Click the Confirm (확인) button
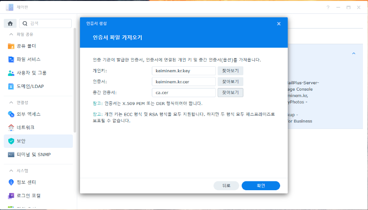This screenshot has width=368, height=210. 261,186
